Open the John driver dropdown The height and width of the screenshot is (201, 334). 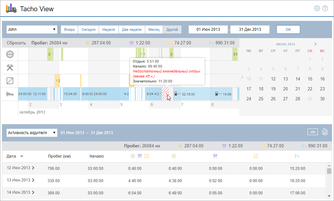tap(32, 29)
